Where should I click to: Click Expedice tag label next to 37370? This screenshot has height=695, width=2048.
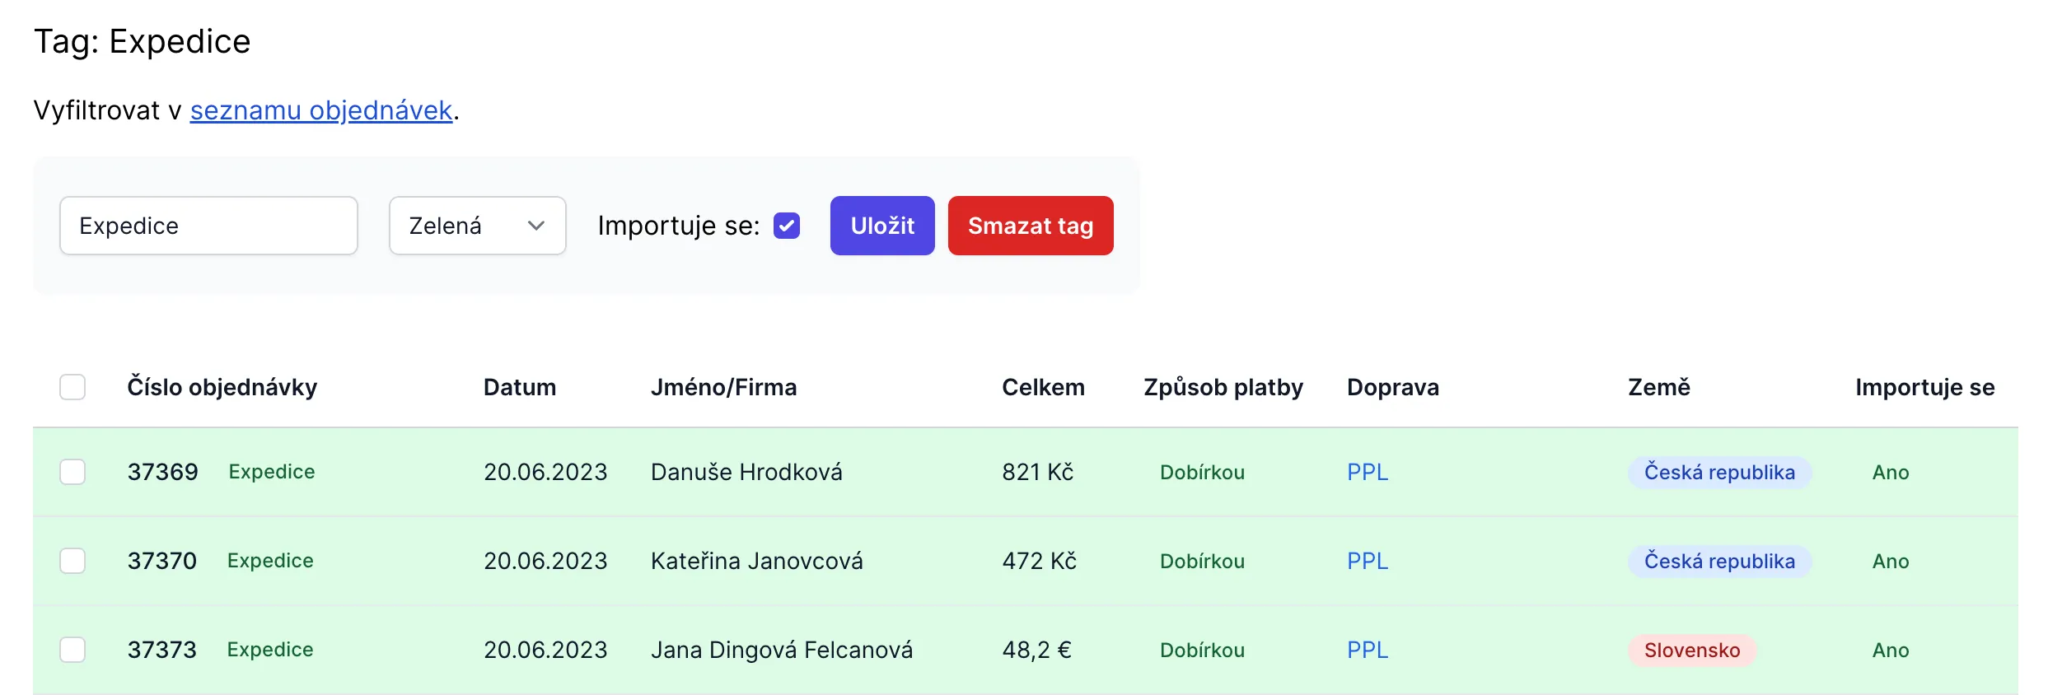click(x=270, y=561)
